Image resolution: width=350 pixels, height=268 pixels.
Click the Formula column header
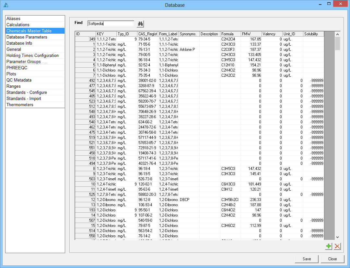[x=231, y=34]
